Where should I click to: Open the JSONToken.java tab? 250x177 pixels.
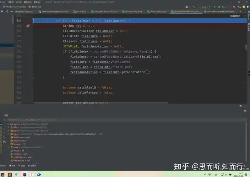[157, 12]
